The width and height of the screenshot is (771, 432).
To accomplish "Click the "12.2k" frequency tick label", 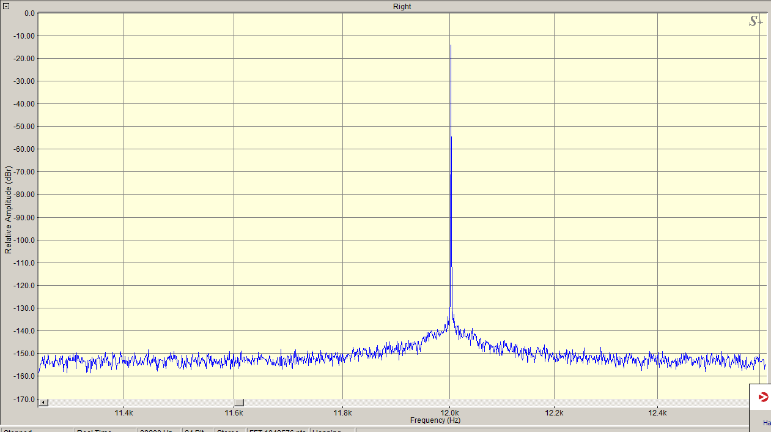I will coord(555,413).
